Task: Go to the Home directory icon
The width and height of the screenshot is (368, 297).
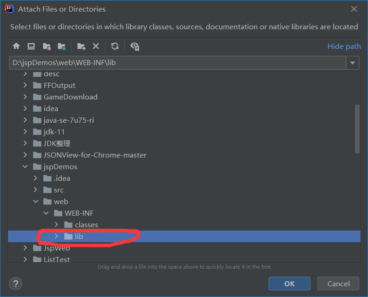Action: 16,46
